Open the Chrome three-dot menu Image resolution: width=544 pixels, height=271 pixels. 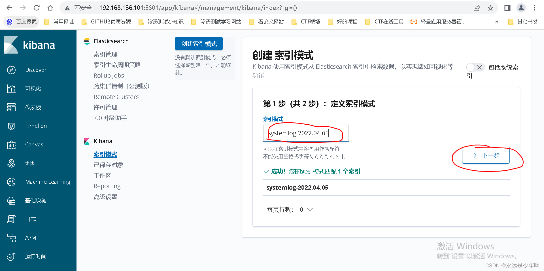535,8
